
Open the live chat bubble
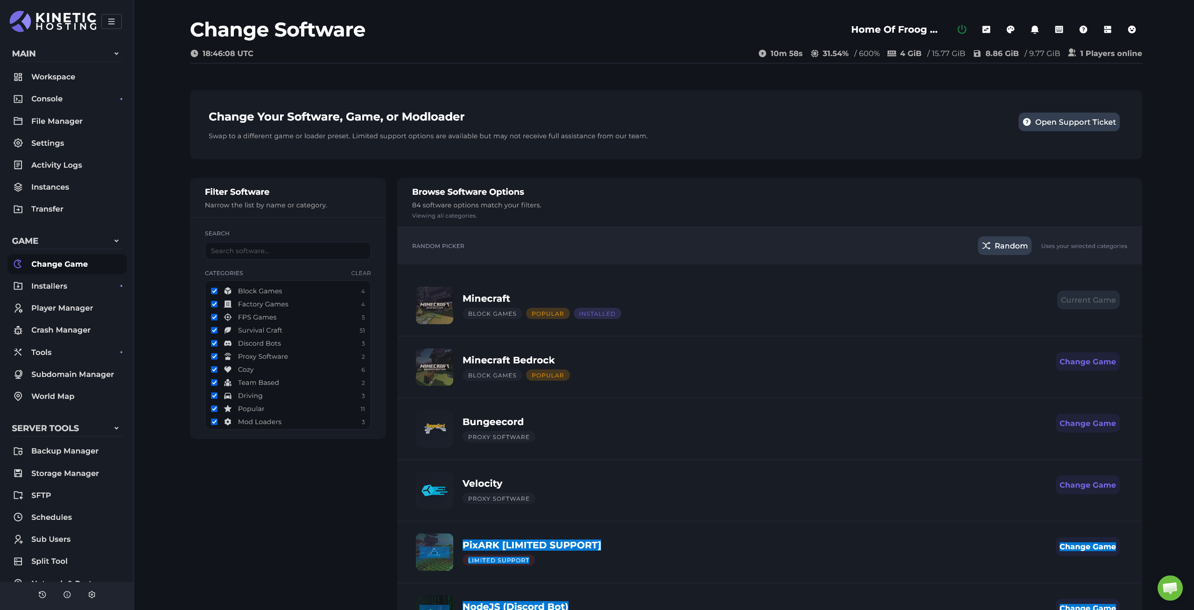coord(1170,588)
